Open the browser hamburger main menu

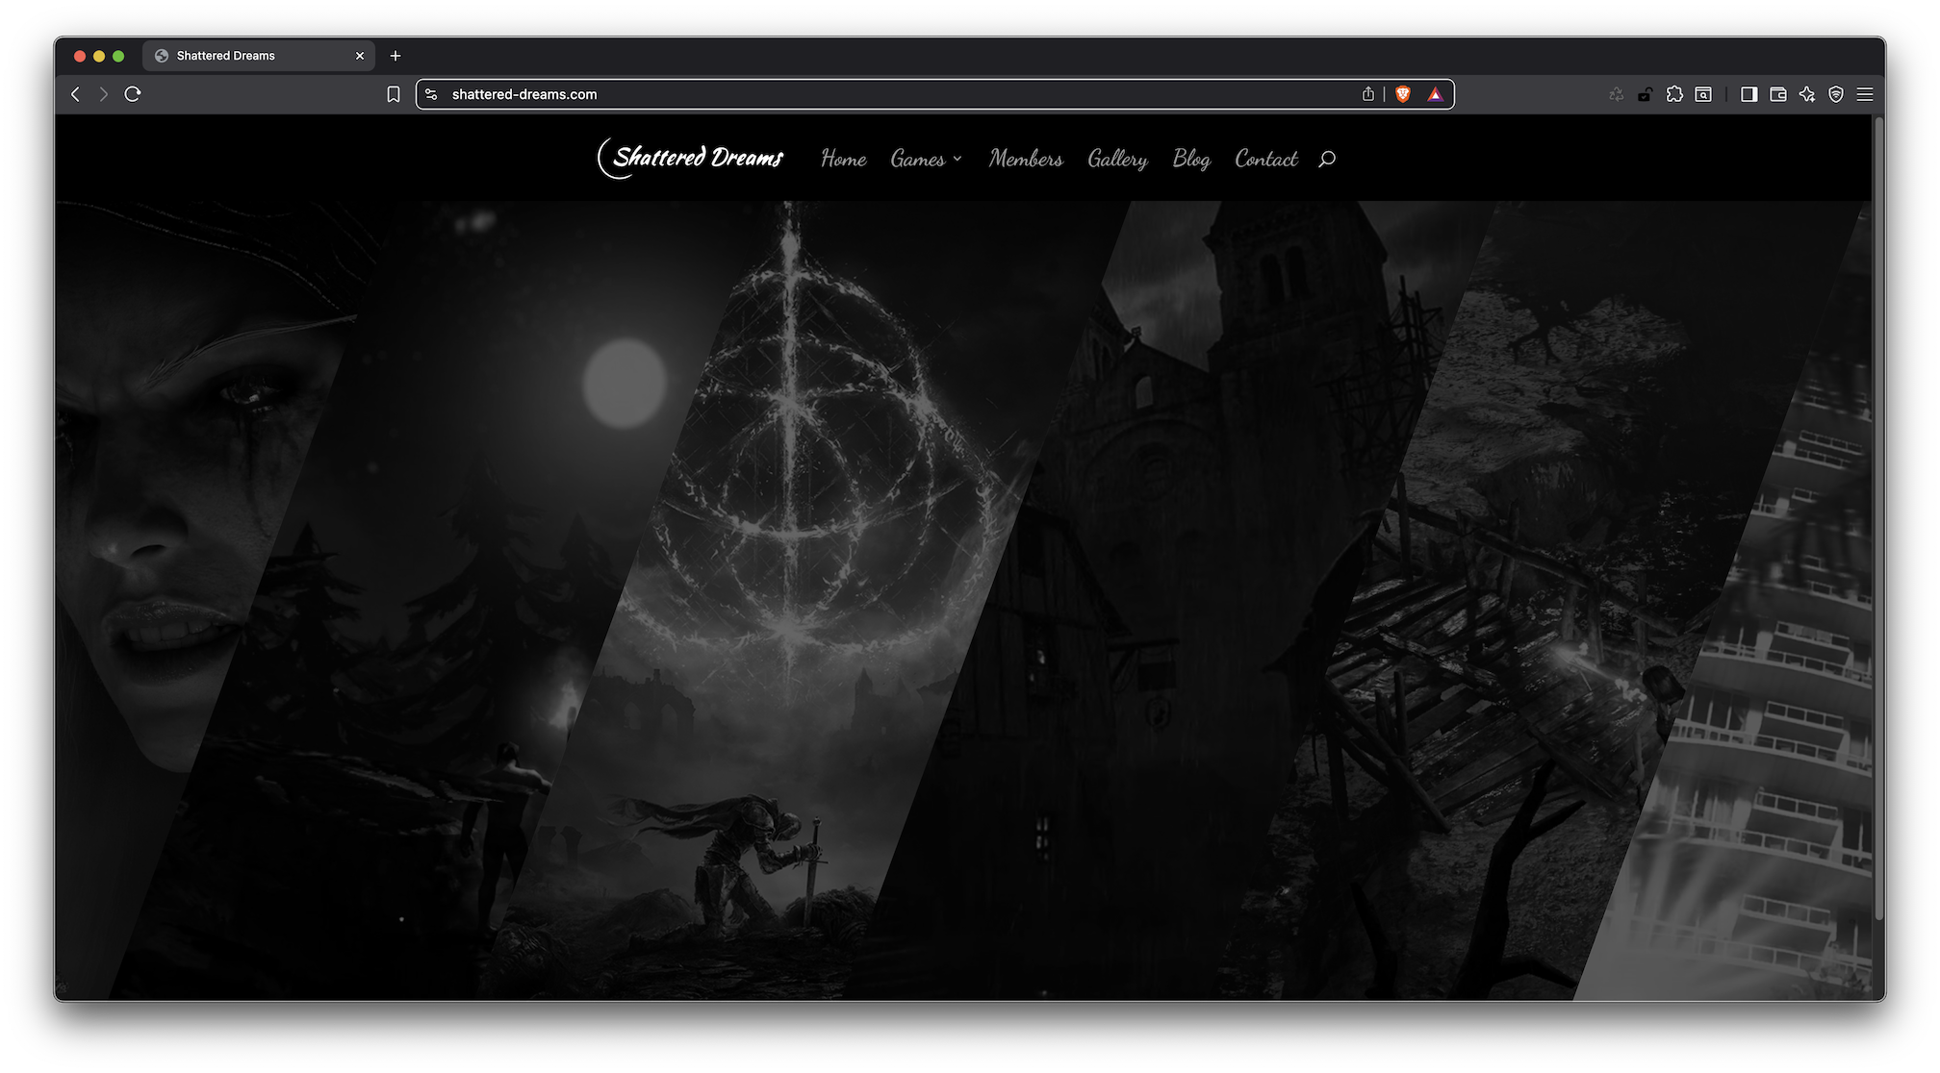pos(1865,94)
